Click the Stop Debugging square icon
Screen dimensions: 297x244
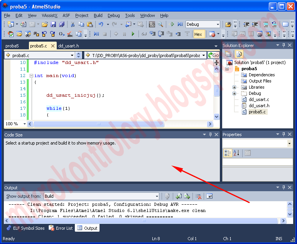105,34
